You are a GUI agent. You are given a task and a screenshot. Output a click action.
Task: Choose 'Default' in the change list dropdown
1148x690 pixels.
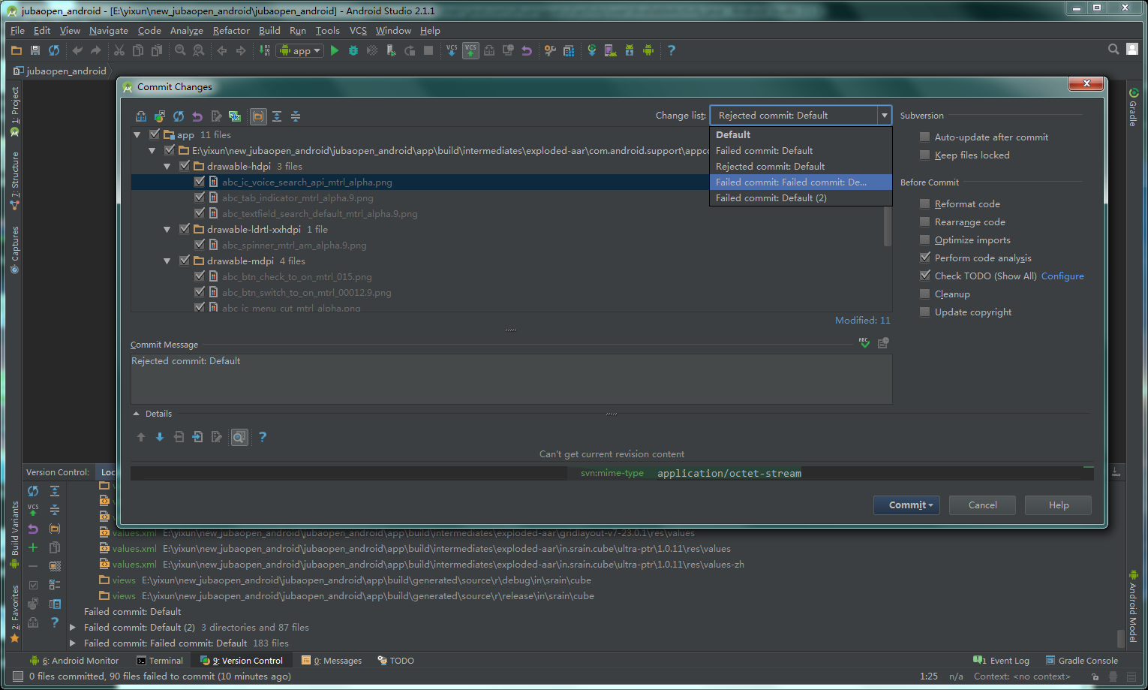point(801,135)
